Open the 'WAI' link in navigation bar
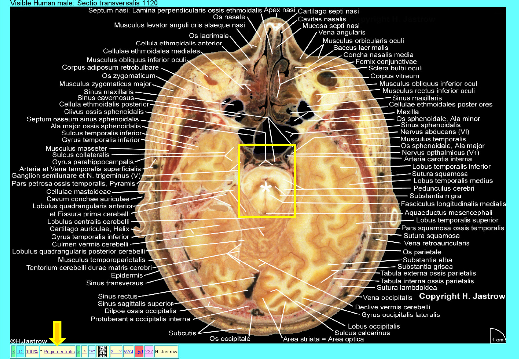Viewport: 519px width, 359px height. (128, 352)
